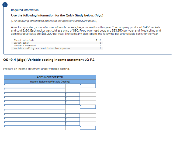Open the seventh row label dropdown in the statement
Image resolution: width=180 pixels, height=141 pixels.
35,111
